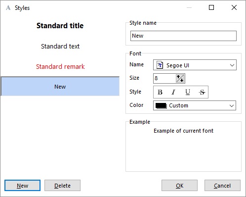The height and width of the screenshot is (197, 246).
Task: Select the Standard remark style
Action: click(60, 67)
